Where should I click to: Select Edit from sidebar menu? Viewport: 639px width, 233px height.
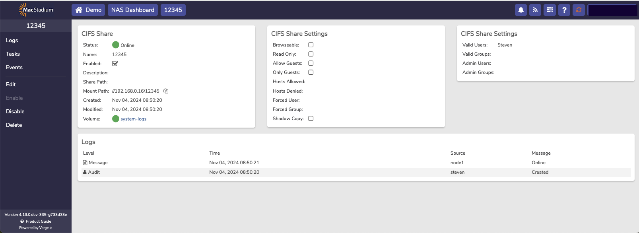[11, 84]
